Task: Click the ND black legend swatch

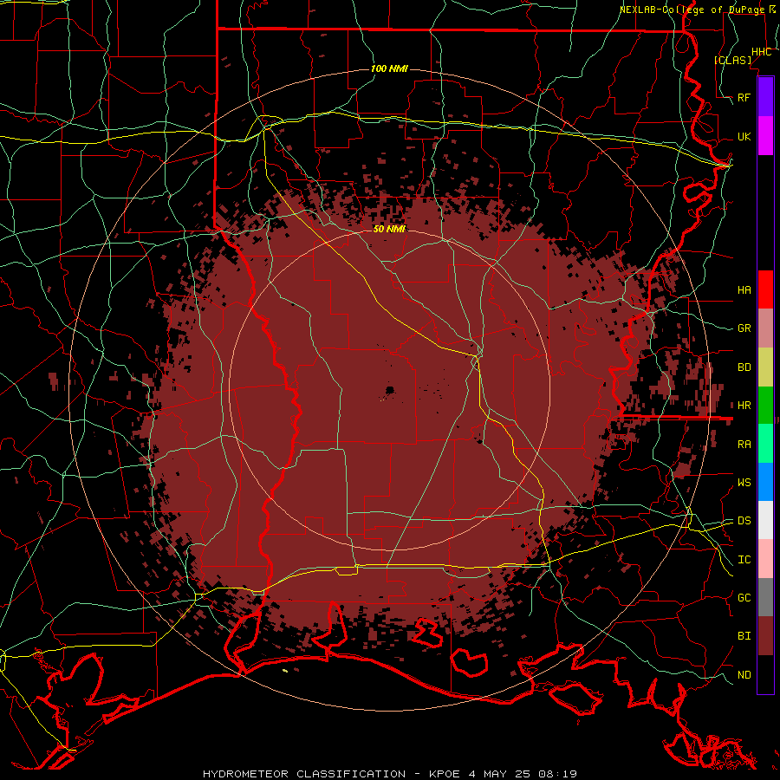Action: pos(765,674)
